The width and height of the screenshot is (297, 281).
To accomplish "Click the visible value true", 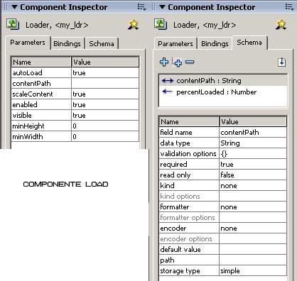I will (105, 115).
